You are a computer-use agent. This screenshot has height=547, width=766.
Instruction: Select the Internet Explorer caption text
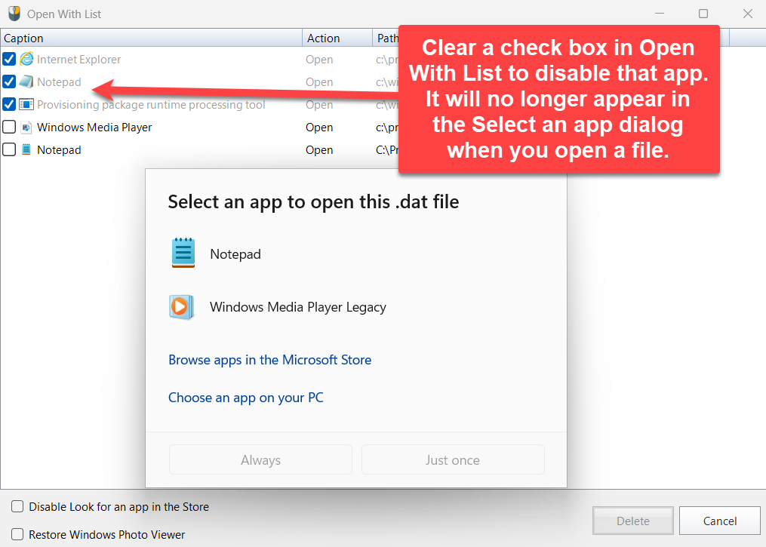[x=78, y=60]
